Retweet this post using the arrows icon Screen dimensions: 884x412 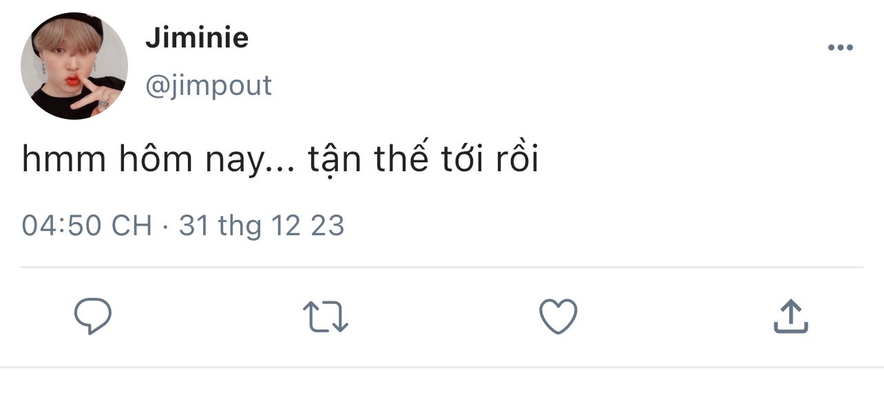(x=326, y=317)
